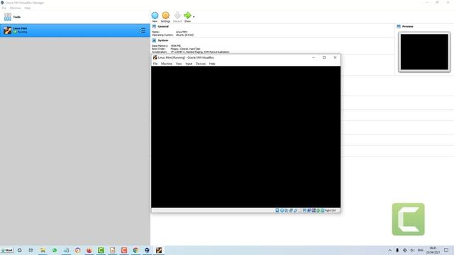Click the Right Ctrl host key indicator
Viewport: 454px width, 255px height.
point(330,210)
